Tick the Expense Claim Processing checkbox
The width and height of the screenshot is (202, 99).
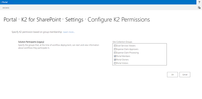click(115, 53)
